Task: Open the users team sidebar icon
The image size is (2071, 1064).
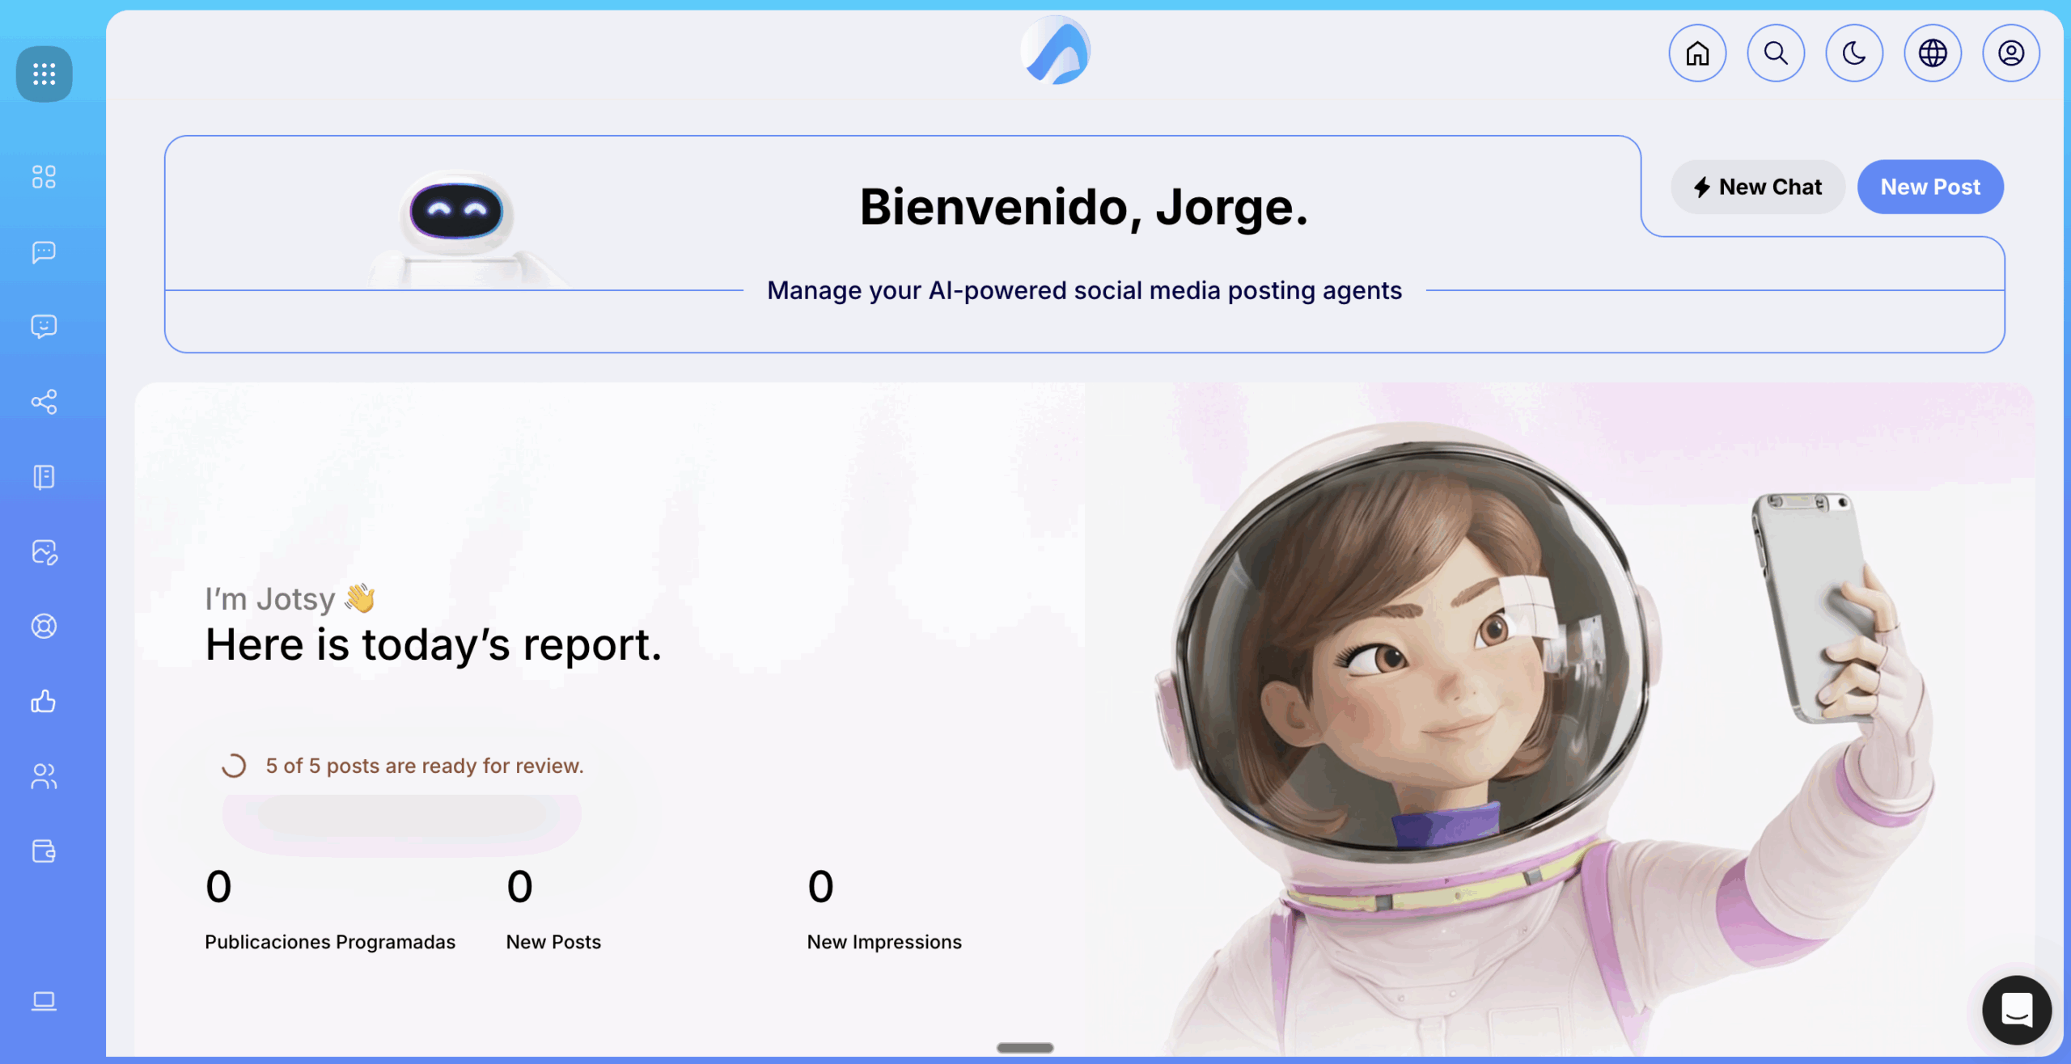Action: point(44,776)
